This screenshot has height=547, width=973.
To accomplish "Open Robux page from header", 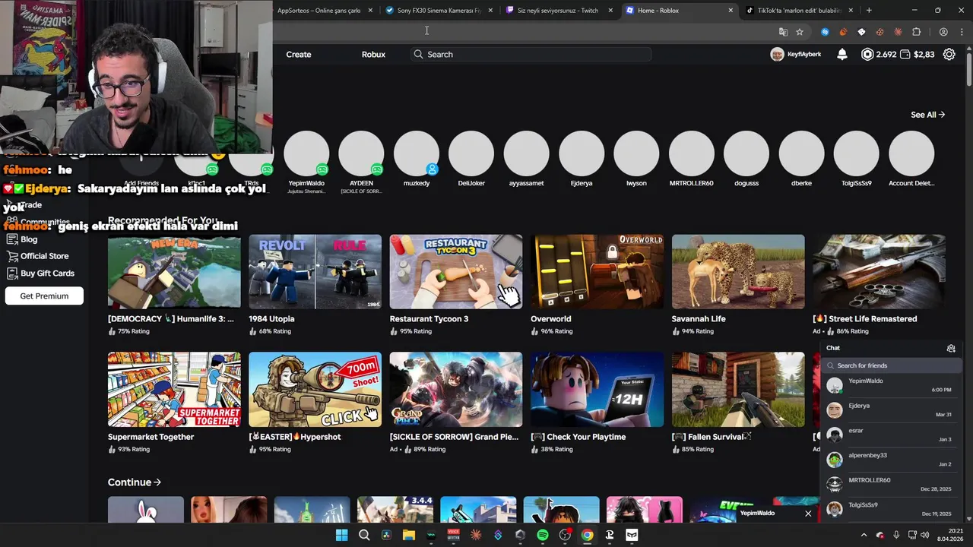I will [x=373, y=54].
